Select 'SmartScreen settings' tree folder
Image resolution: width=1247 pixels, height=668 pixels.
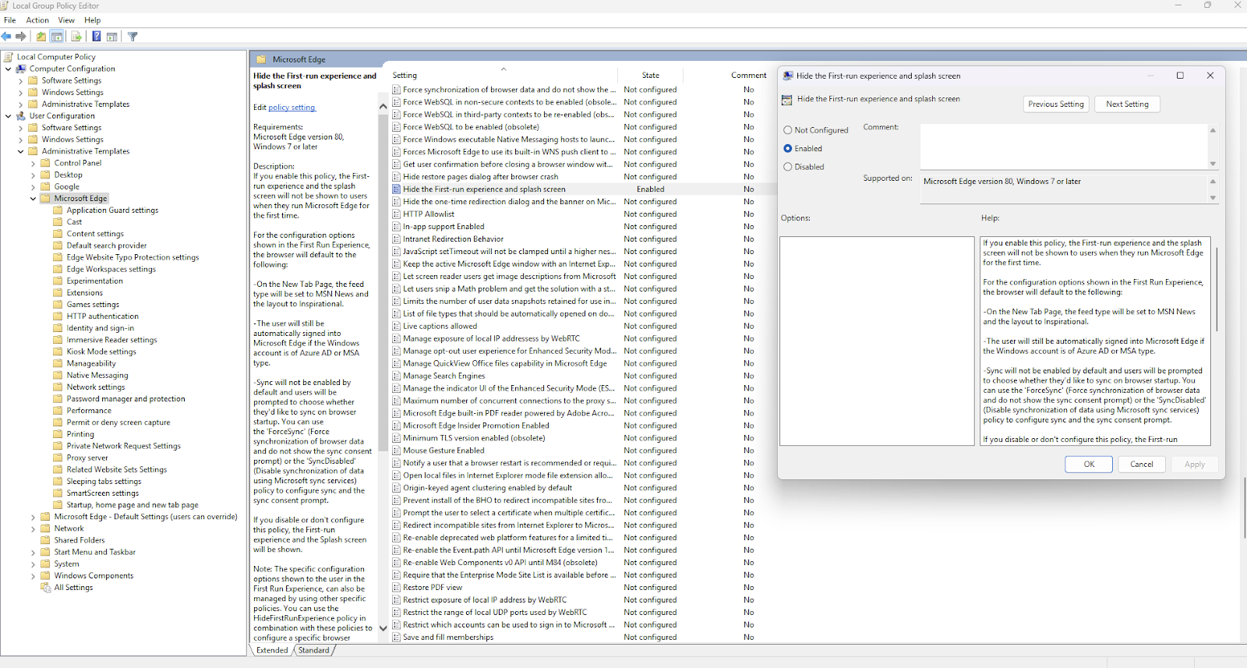click(x=102, y=493)
